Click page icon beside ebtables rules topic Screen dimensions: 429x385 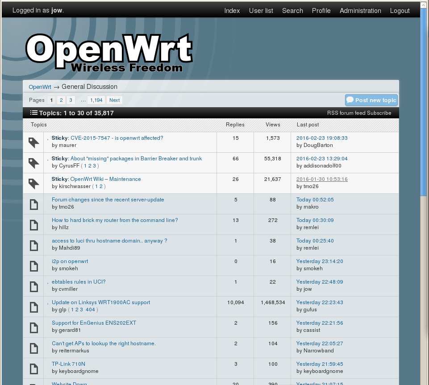[x=33, y=286]
